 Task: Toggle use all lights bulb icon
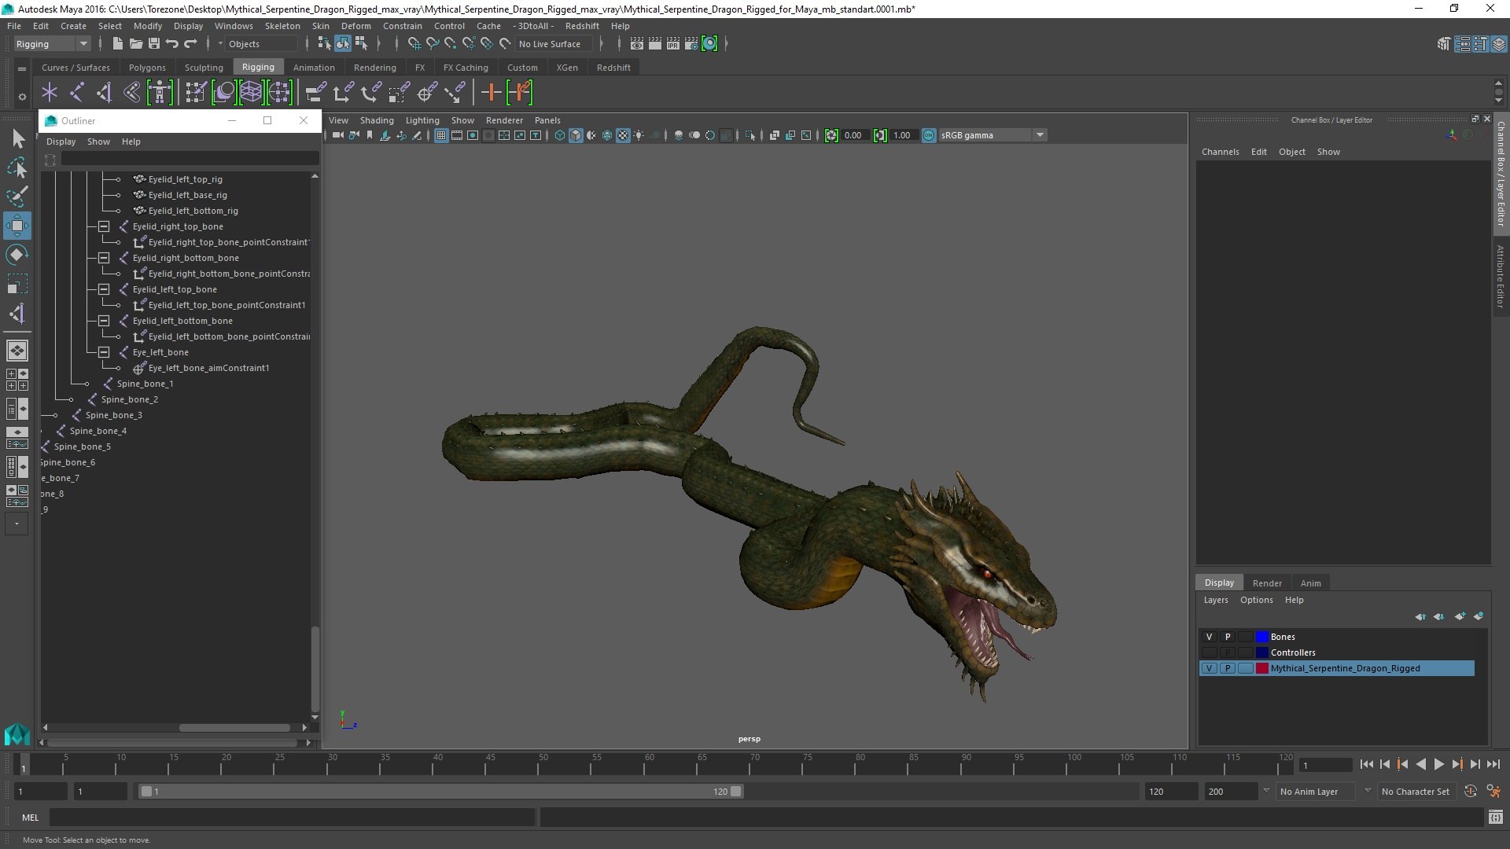(x=639, y=135)
